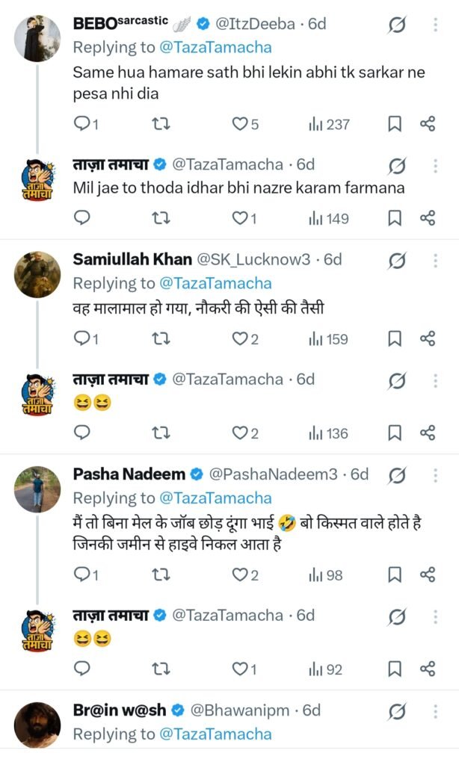
Task: Open Grok icon on Samiullah Khan's tweet
Action: point(398,260)
